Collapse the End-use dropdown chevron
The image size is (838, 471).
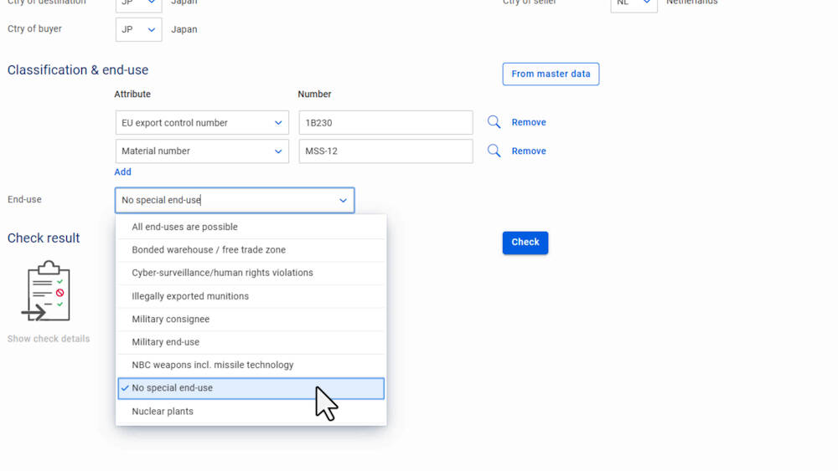(343, 201)
